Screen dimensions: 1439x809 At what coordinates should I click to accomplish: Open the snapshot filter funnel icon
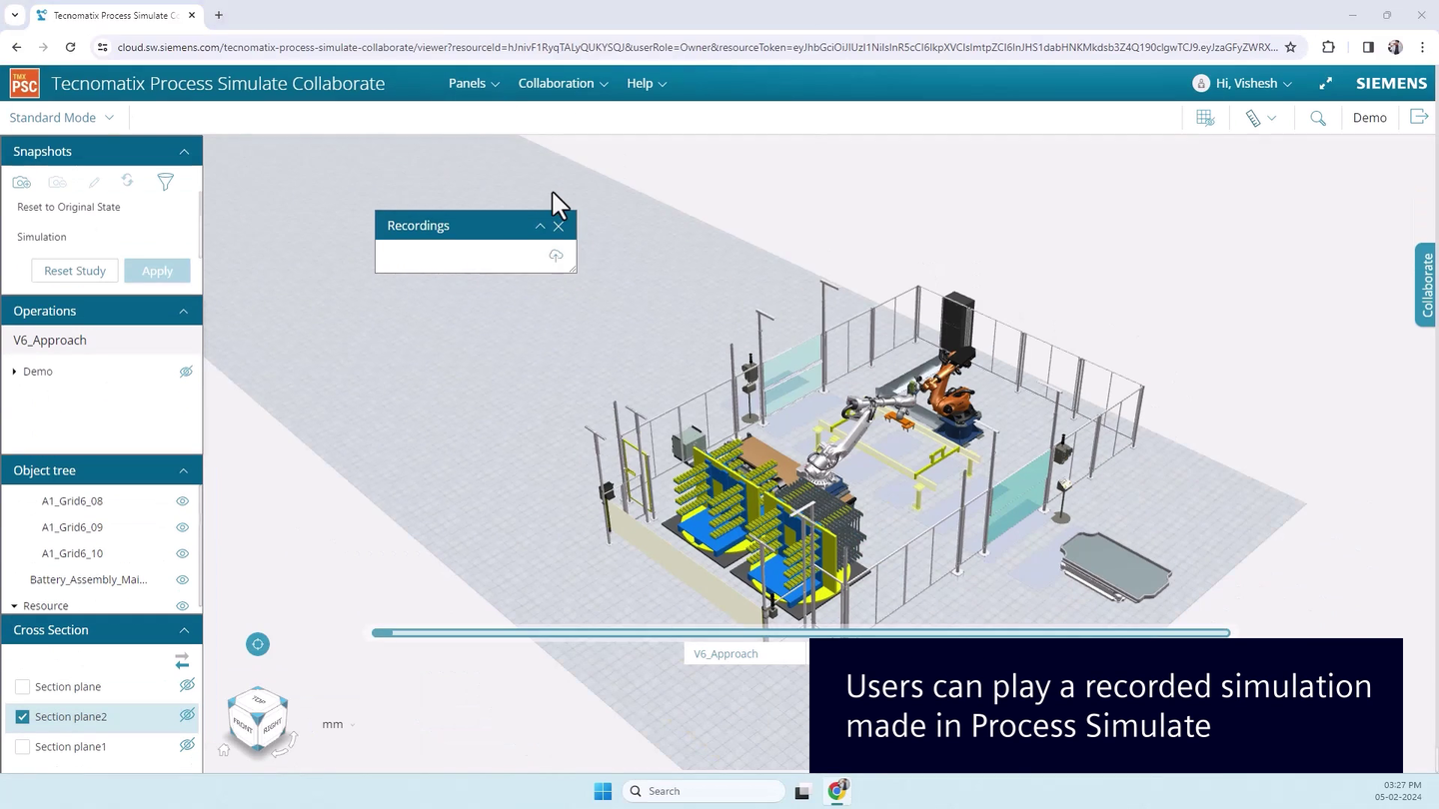tap(165, 182)
